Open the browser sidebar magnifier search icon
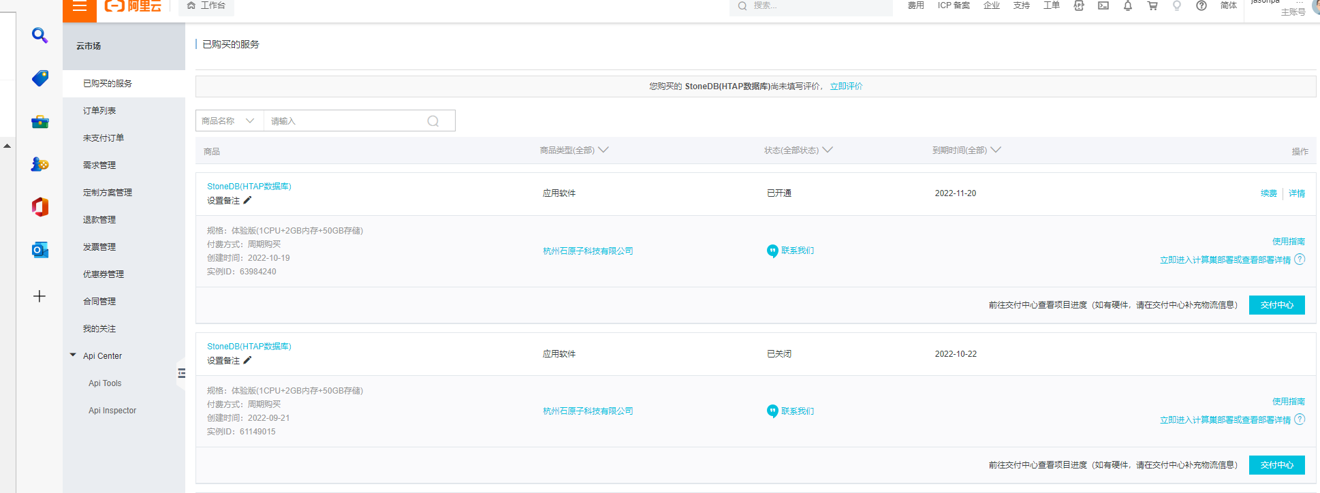 click(x=40, y=35)
